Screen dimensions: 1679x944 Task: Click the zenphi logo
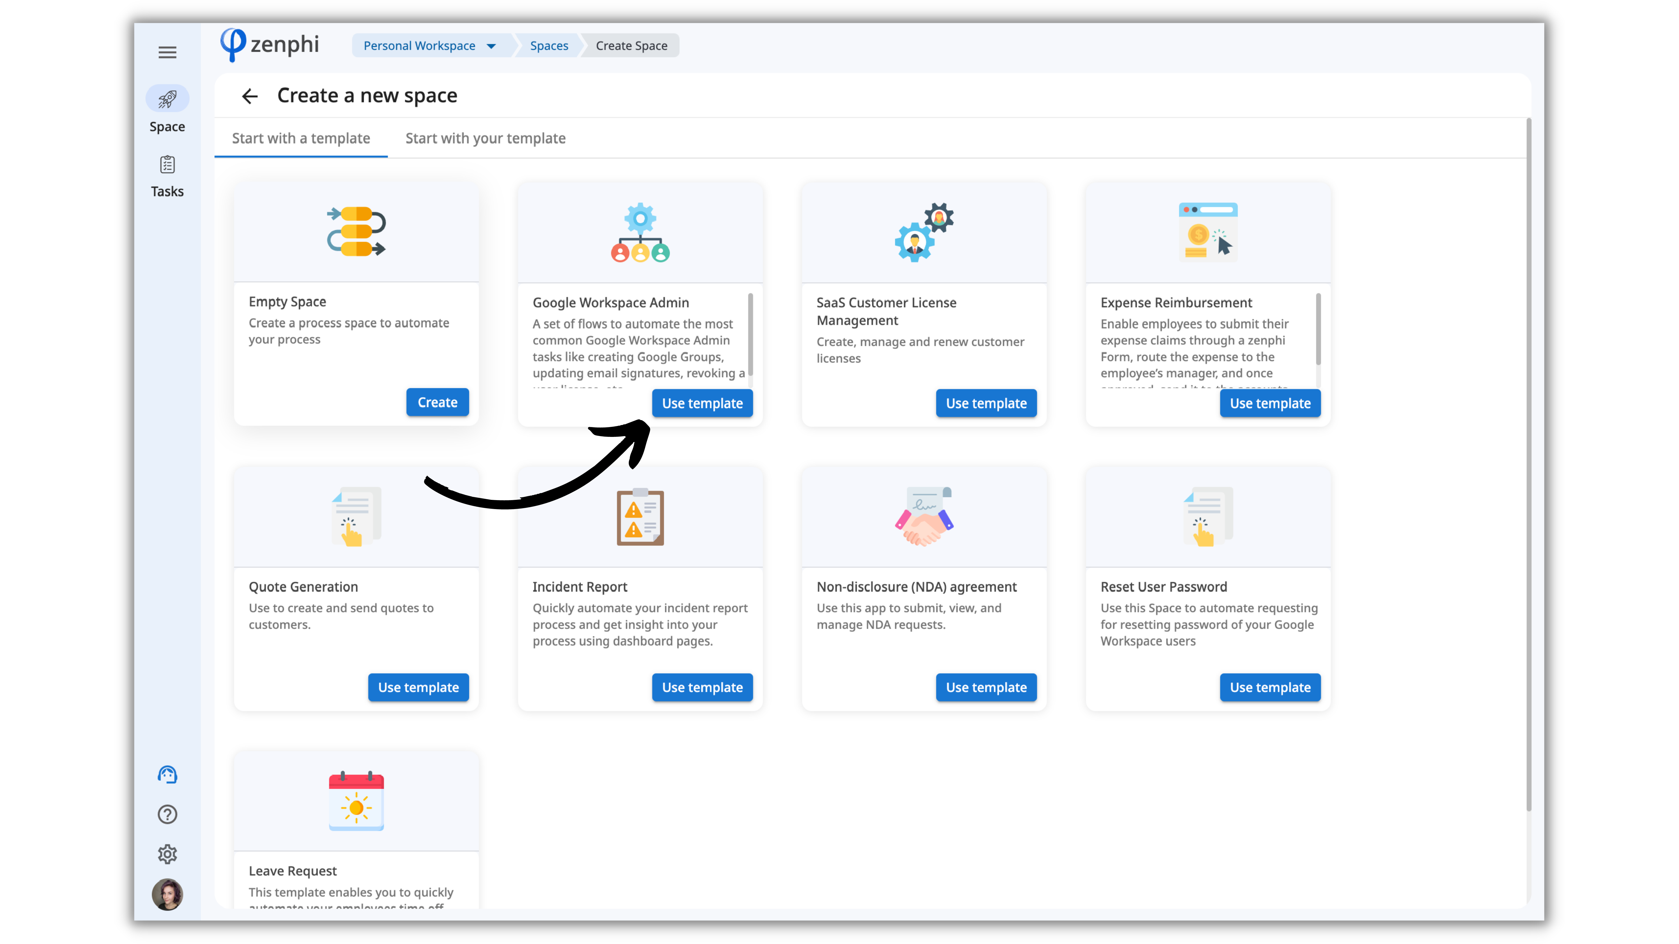point(270,45)
